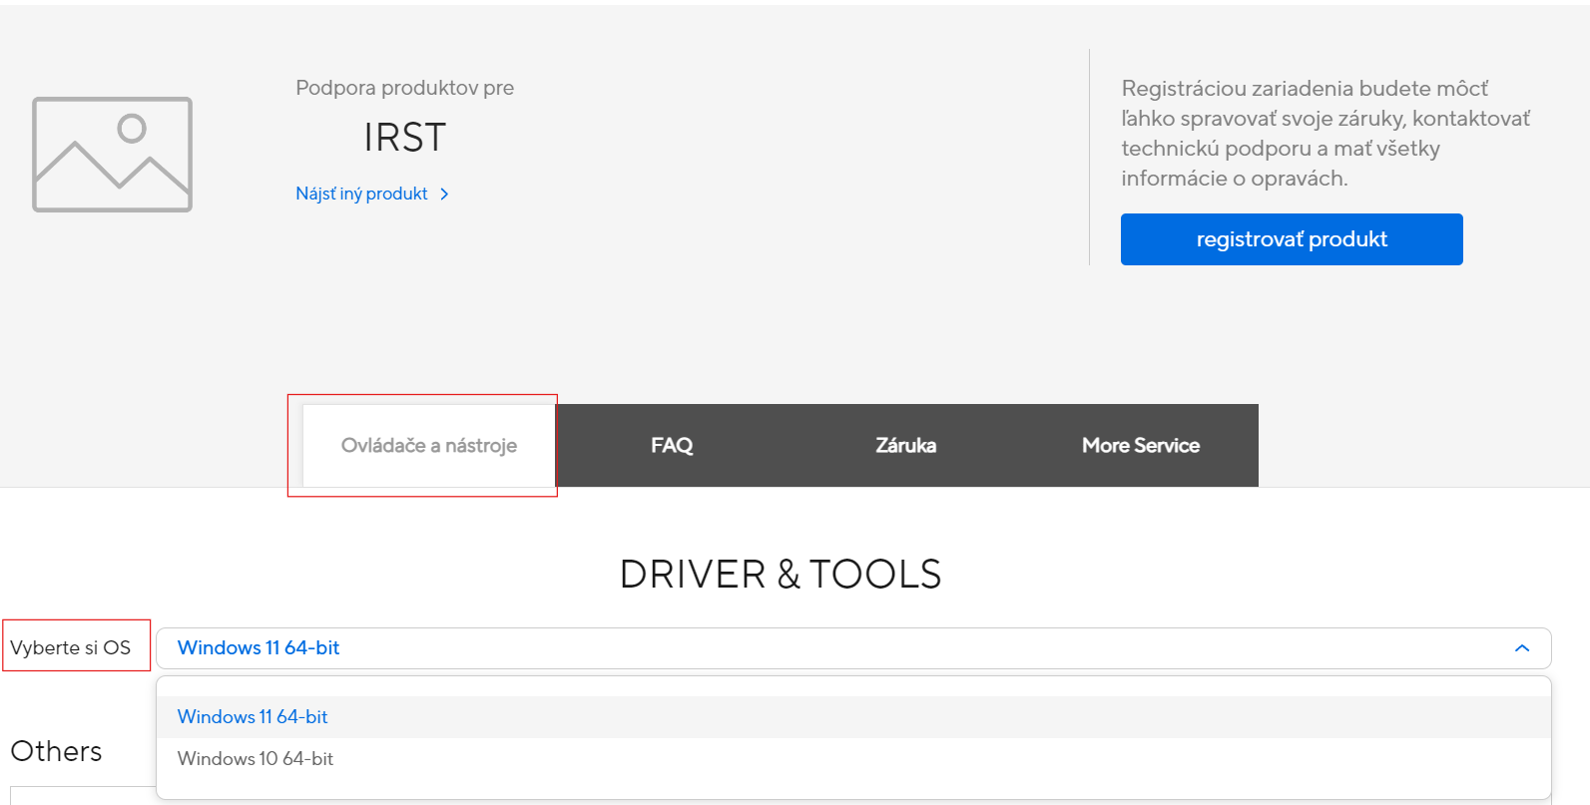
Task: Select Windows 11 64-bit from the list
Action: 853,717
